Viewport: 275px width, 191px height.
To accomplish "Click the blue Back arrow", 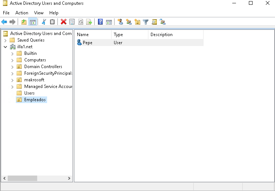I will (x=4, y=22).
